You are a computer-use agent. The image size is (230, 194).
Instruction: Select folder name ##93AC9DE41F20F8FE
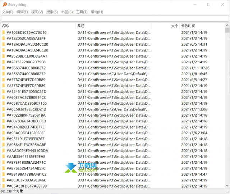click(26, 133)
